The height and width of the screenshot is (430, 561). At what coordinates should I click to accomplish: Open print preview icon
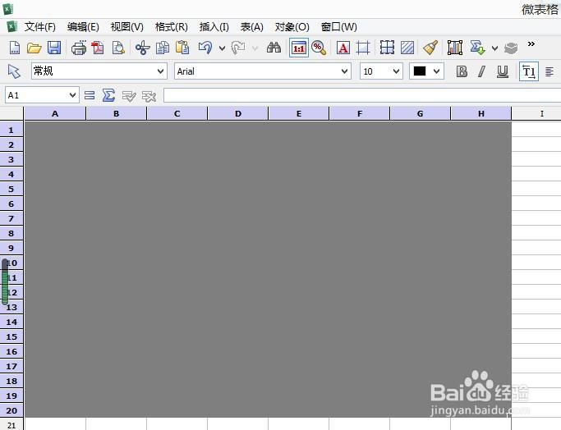point(118,48)
